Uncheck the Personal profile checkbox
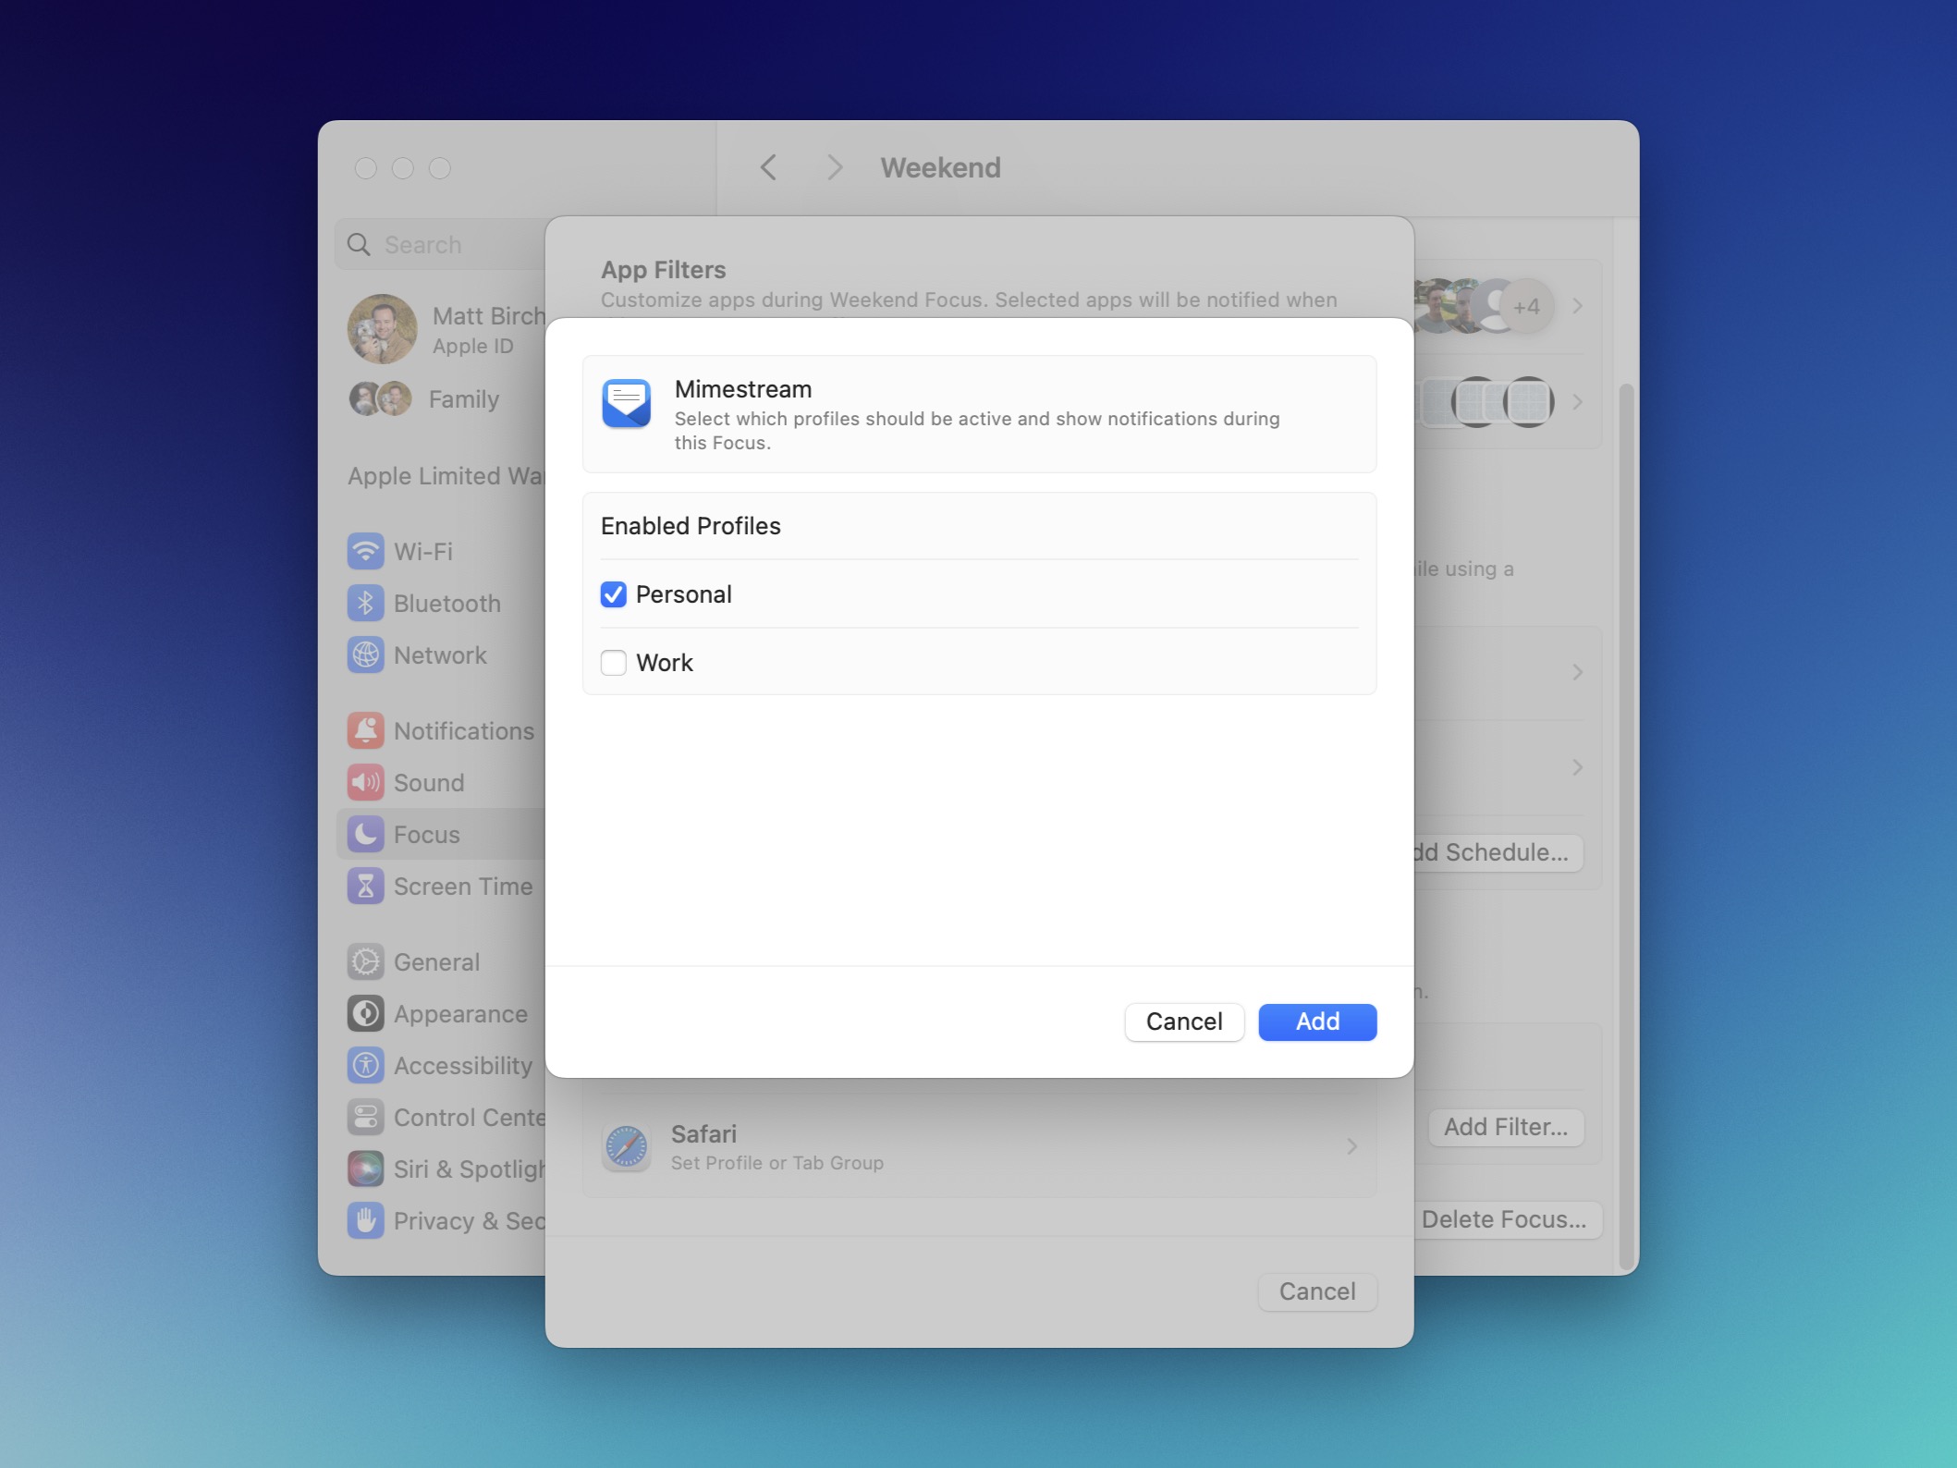 pos(613,594)
